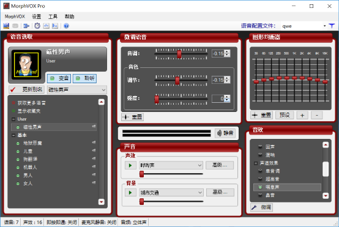
Task: Open 高级 settings for background sound
Action: 220,192
